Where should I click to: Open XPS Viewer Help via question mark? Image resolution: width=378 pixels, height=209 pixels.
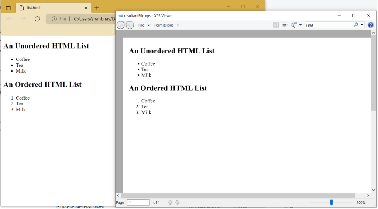[x=371, y=25]
